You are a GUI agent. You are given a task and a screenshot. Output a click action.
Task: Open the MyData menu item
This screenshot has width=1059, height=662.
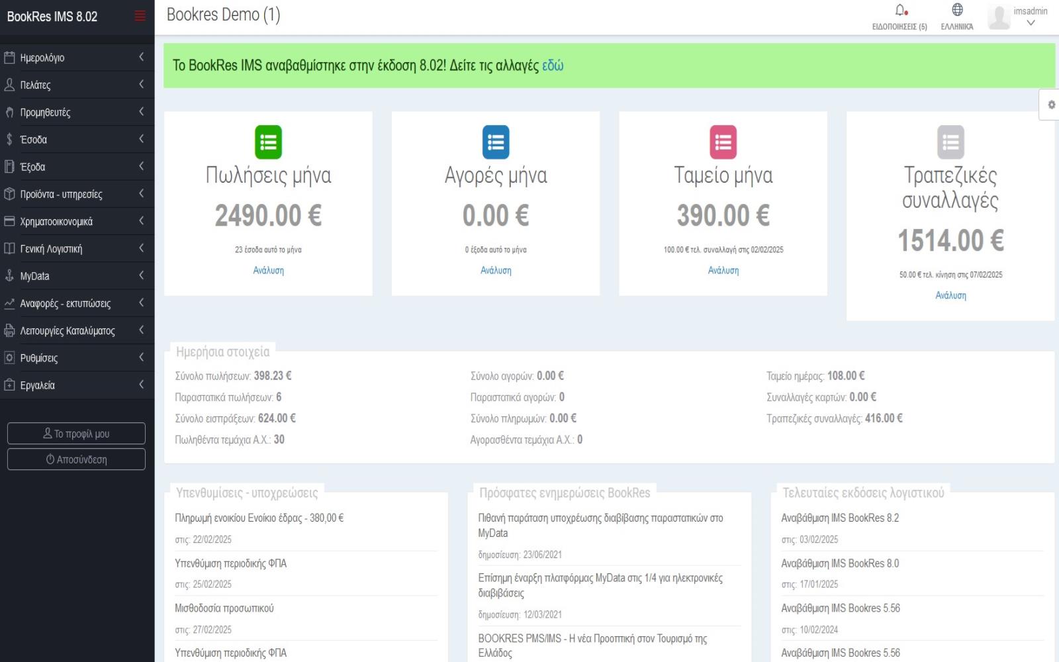pyautogui.click(x=77, y=276)
